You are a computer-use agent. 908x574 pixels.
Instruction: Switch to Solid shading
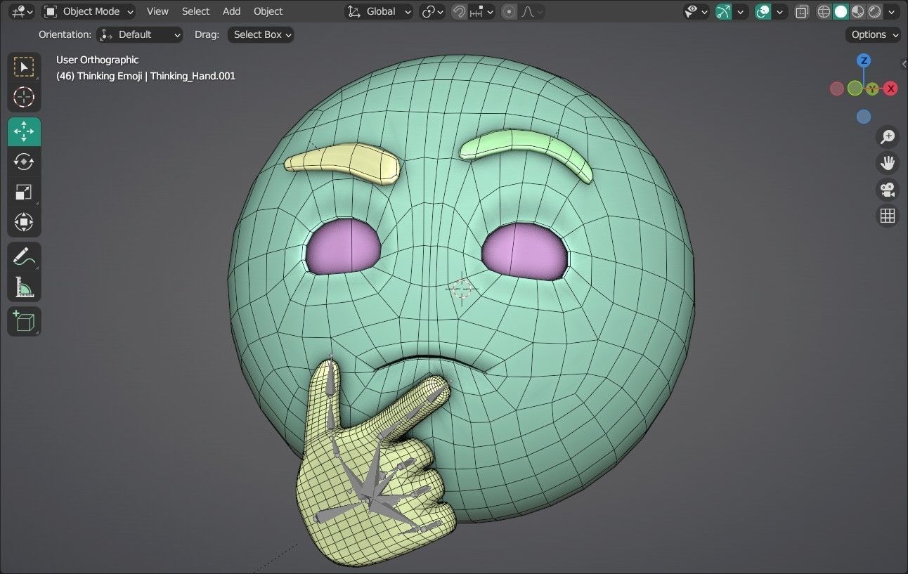(x=841, y=11)
